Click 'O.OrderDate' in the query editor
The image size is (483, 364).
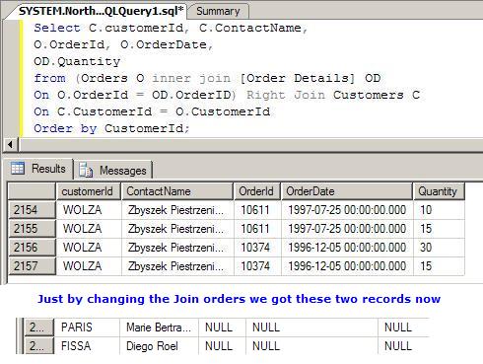click(164, 44)
